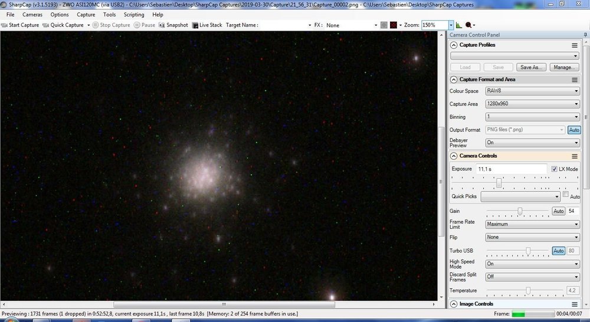590x322 pixels.
Task: Take a Snapshot with the toolbar button
Action: pos(173,25)
